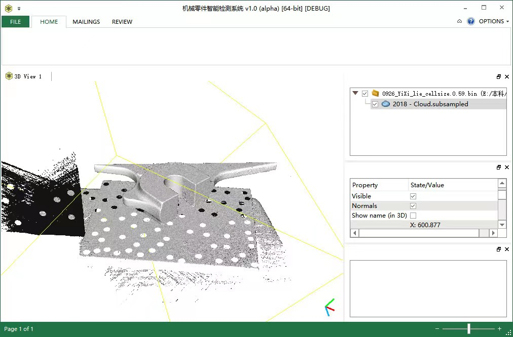Click properties table scroll up arrow
This screenshot has width=513, height=337.
click(x=502, y=183)
